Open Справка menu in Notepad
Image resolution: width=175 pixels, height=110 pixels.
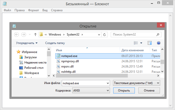point(57,10)
